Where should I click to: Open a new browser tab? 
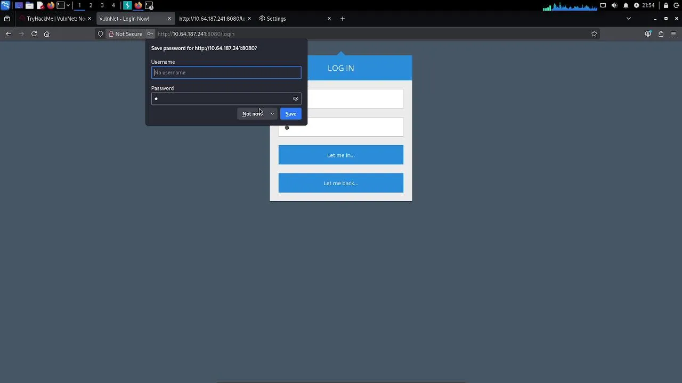[x=343, y=19]
